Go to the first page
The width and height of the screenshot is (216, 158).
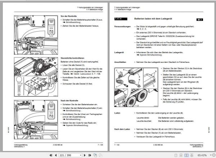[x=51, y=155]
